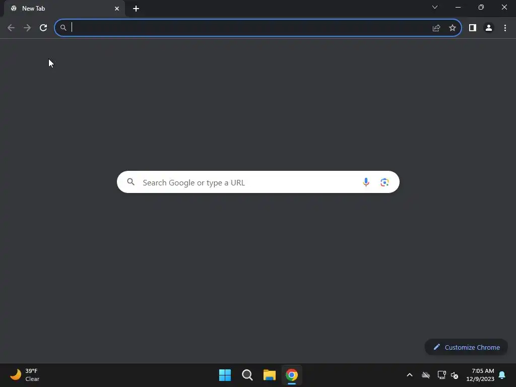Open network settings tray icon
516x387 pixels.
pos(441,375)
